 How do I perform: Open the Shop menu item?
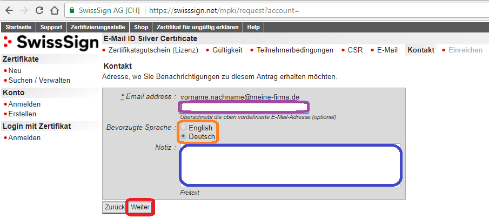coord(141,27)
